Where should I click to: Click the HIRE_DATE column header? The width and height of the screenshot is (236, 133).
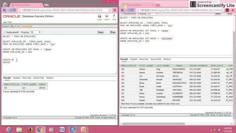coord(217,66)
